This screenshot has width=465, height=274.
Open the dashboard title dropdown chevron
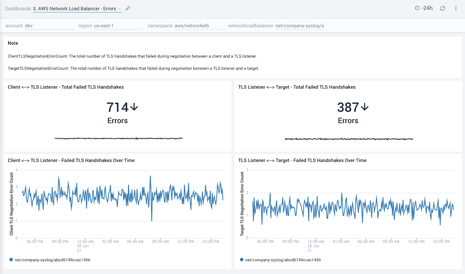120,9
